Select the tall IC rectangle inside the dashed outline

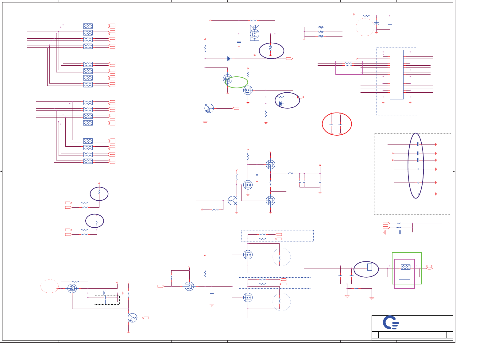click(396, 75)
